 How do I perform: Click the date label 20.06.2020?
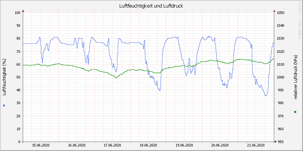(220, 145)
